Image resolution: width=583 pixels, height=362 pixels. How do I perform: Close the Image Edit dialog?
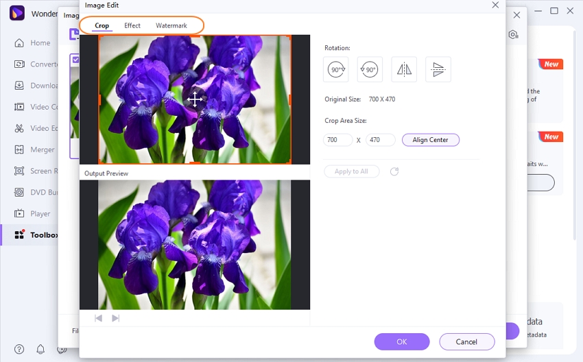495,5
